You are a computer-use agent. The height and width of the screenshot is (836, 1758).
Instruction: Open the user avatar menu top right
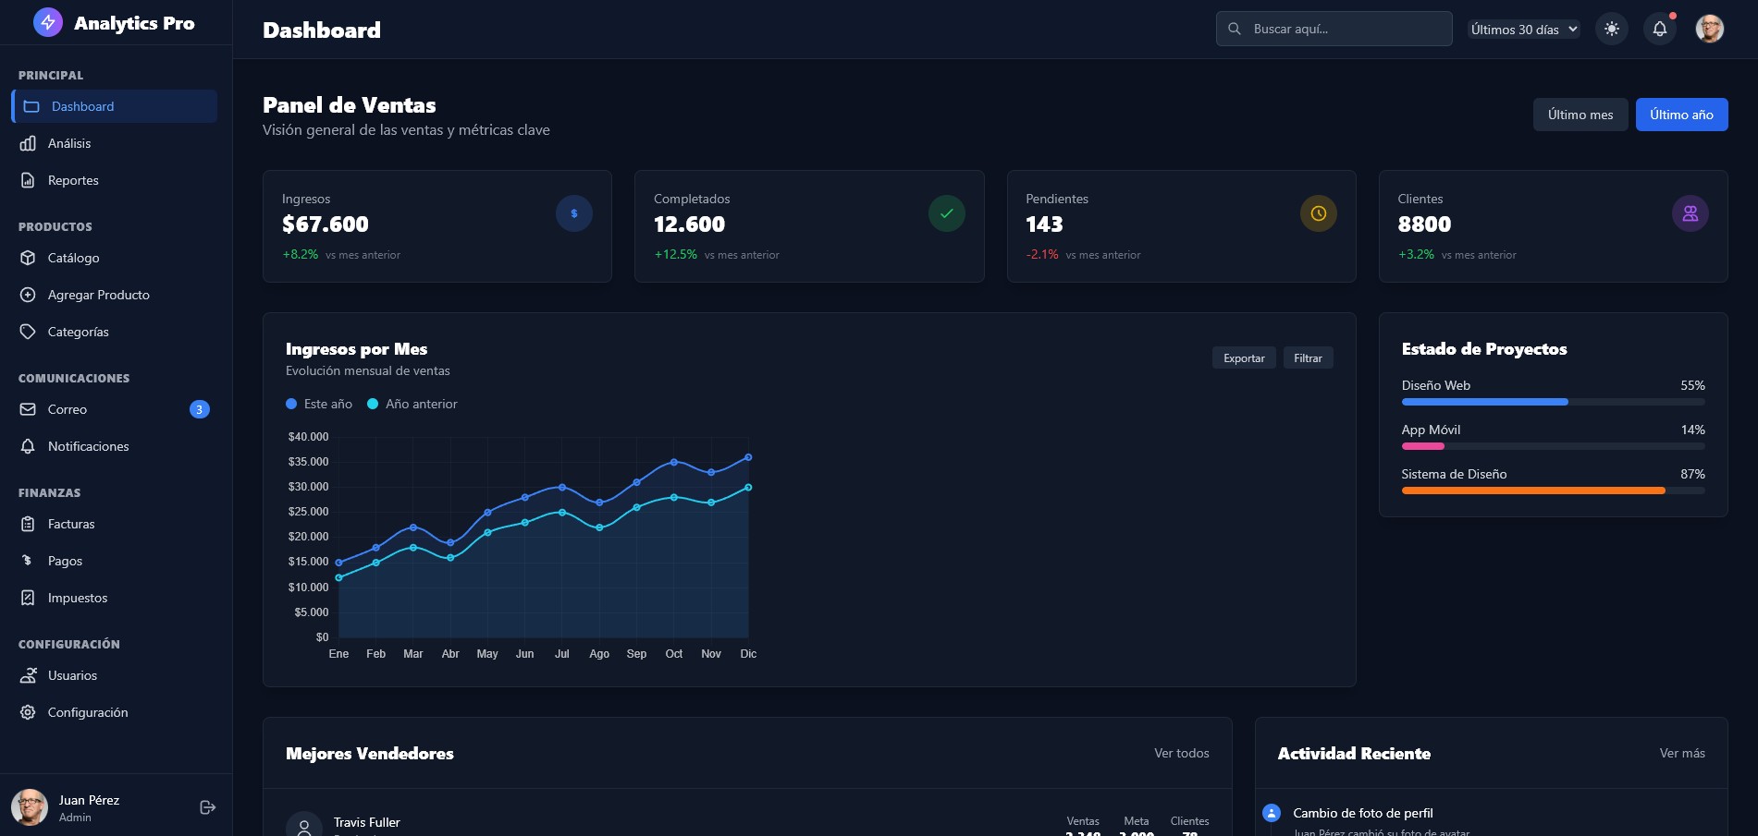[x=1709, y=29]
